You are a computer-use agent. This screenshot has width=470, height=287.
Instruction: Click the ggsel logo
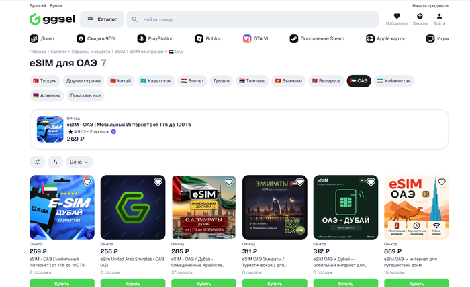(x=52, y=19)
